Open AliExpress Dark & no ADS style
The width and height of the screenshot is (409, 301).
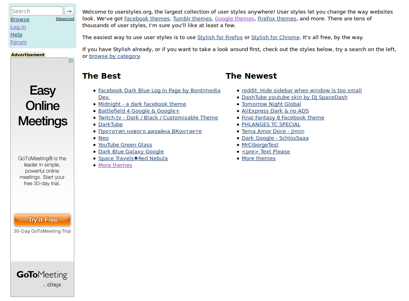coord(275,111)
